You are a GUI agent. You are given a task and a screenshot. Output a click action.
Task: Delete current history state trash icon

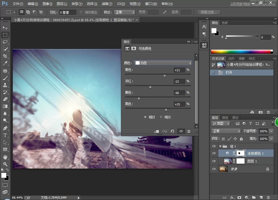pyautogui.click(x=268, y=112)
